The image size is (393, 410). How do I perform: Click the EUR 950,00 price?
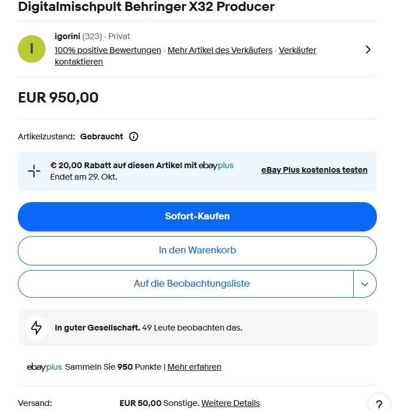(58, 97)
